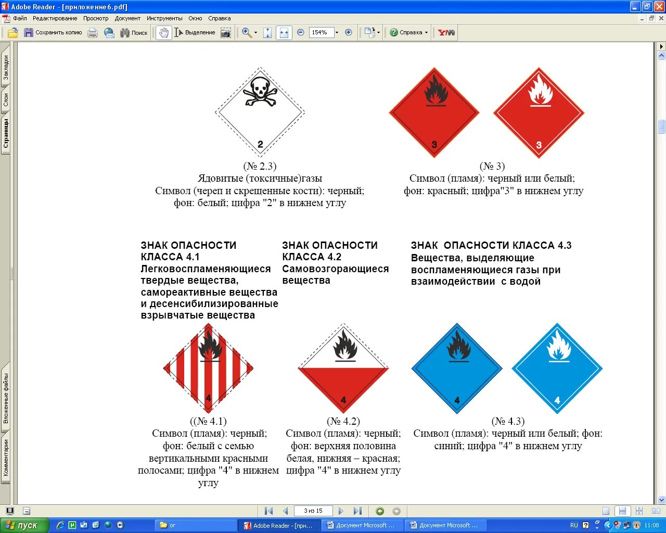666x533 pixels.
Task: Click the page number field 3 из 15
Action: coord(313,511)
